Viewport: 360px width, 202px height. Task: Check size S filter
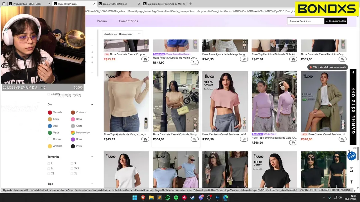click(x=72, y=163)
